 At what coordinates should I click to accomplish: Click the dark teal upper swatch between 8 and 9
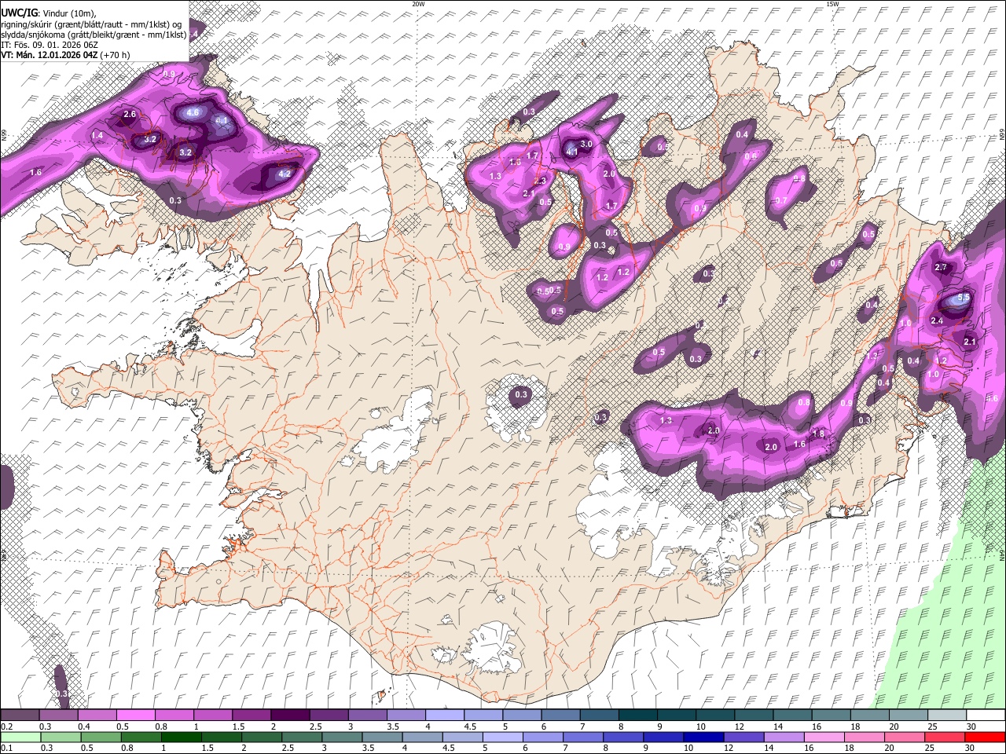[638, 715]
